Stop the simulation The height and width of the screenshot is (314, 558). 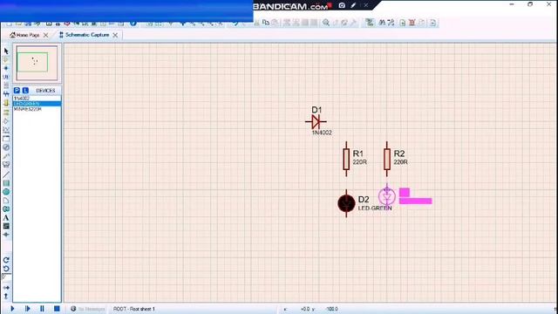click(57, 309)
